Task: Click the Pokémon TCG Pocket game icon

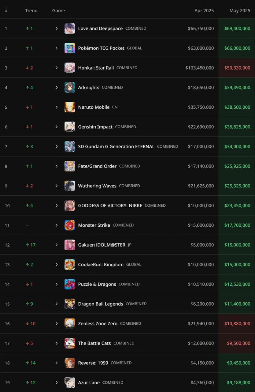Action: click(69, 48)
